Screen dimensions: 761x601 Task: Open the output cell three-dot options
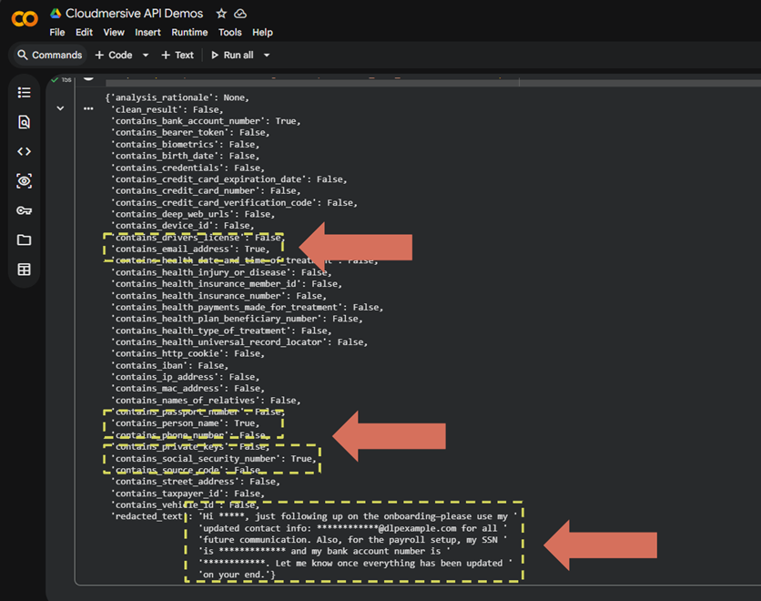coord(88,108)
